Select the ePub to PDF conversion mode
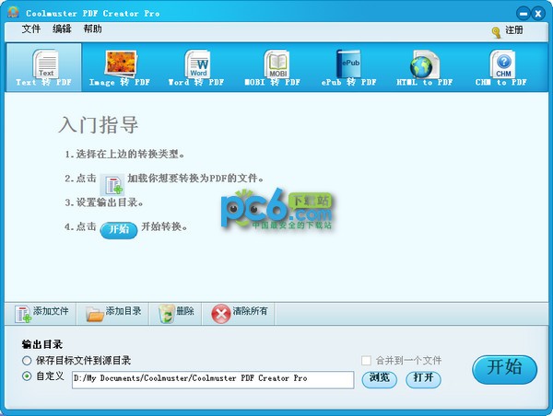Screen dimensions: 553x416 pos(348,67)
